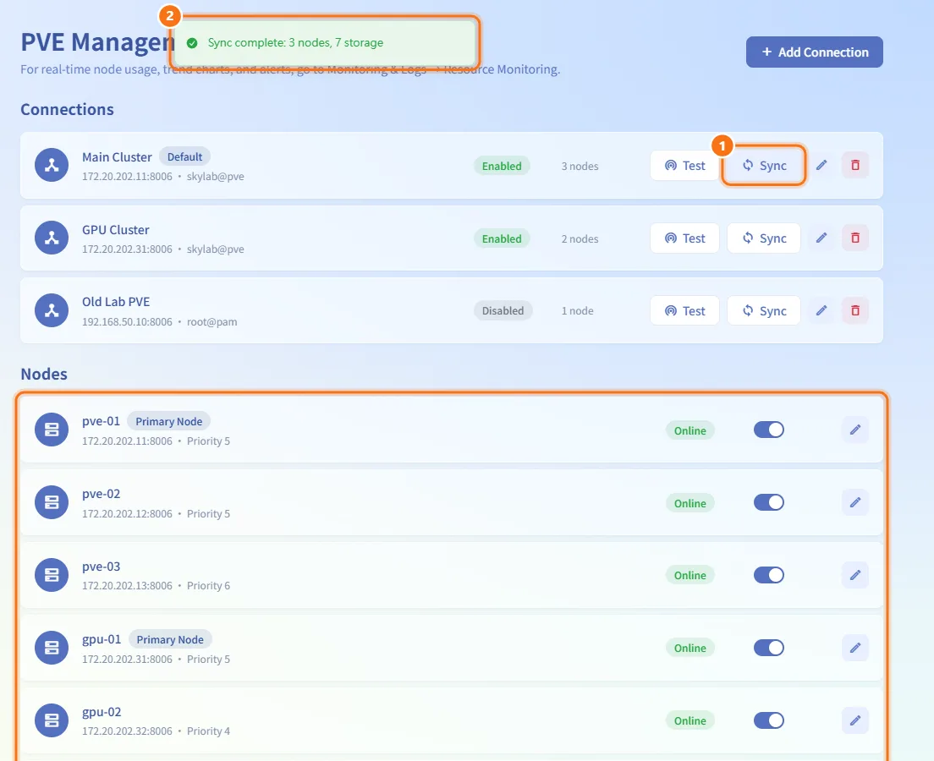Click the 'root@pam' user label

tap(212, 322)
